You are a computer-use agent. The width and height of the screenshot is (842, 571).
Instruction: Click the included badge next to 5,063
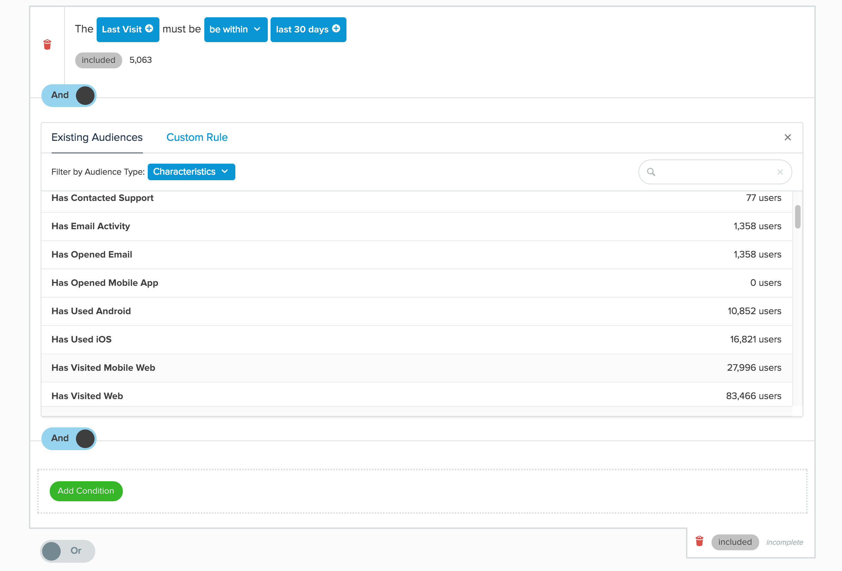pos(99,60)
